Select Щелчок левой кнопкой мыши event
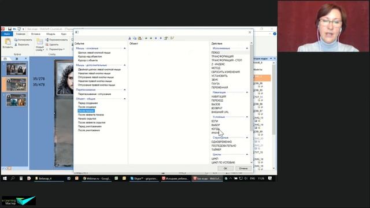 (x=94, y=53)
